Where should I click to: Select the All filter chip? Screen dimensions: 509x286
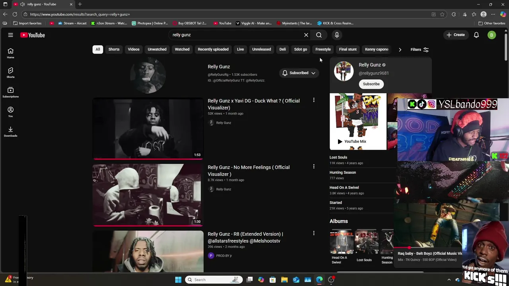click(97, 49)
